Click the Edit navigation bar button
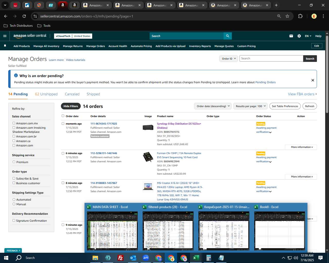 317,46
